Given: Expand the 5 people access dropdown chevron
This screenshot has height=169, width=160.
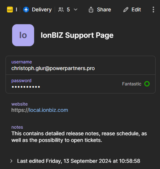Looking at the screenshot, I should click(x=76, y=10).
